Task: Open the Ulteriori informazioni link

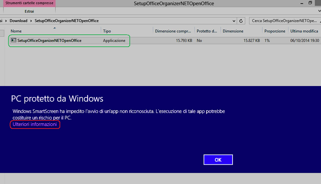Action: pos(35,125)
